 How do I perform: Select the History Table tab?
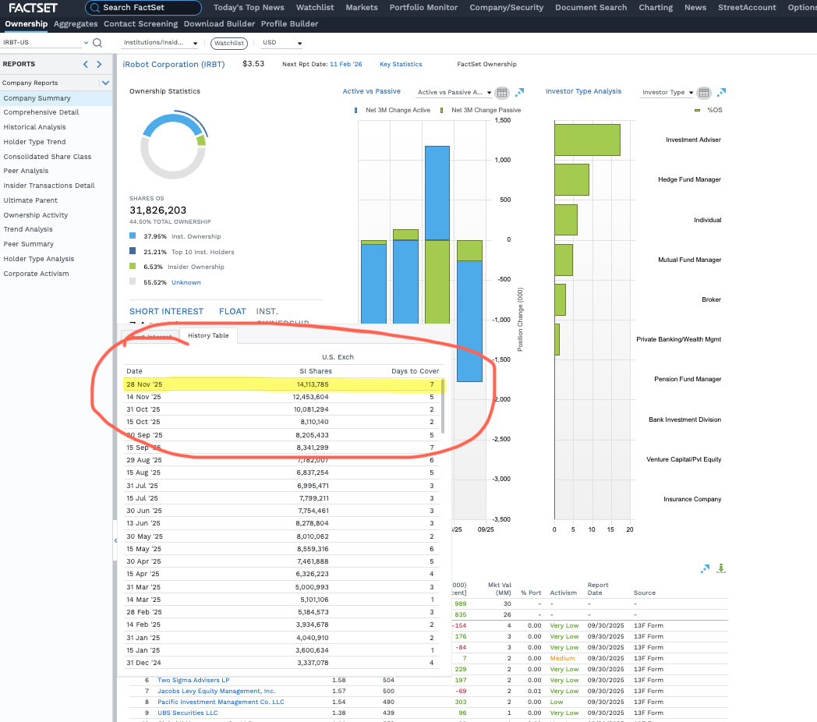(208, 336)
